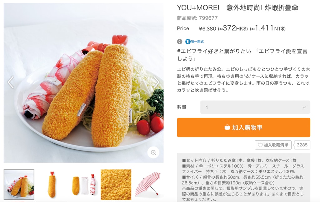The height and width of the screenshot is (202, 320).
Task: Toggle 加入收藏清單 wishlist button
Action: coord(273,145)
